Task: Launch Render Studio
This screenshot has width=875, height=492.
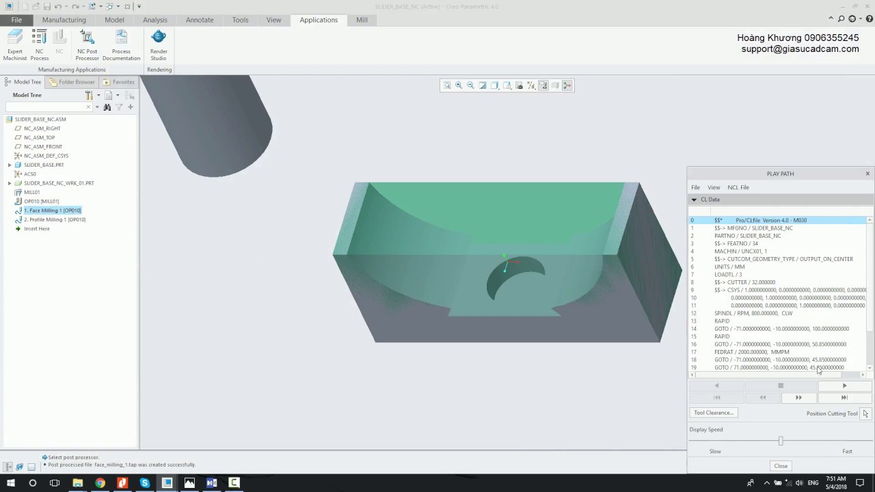Action: 159,46
